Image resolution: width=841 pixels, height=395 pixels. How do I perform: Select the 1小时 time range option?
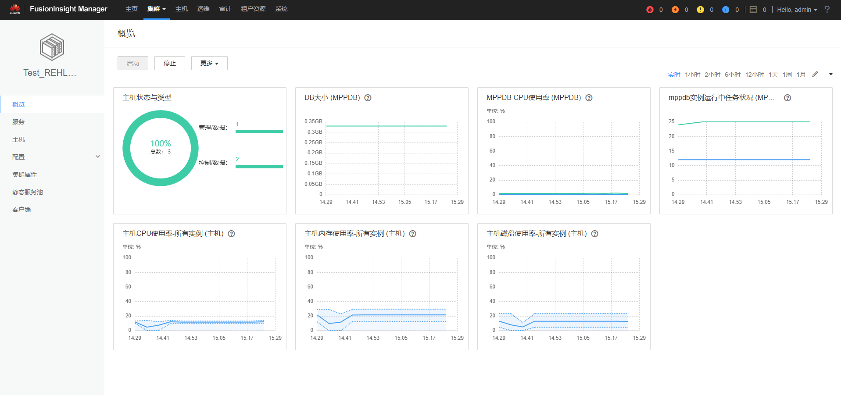(692, 75)
